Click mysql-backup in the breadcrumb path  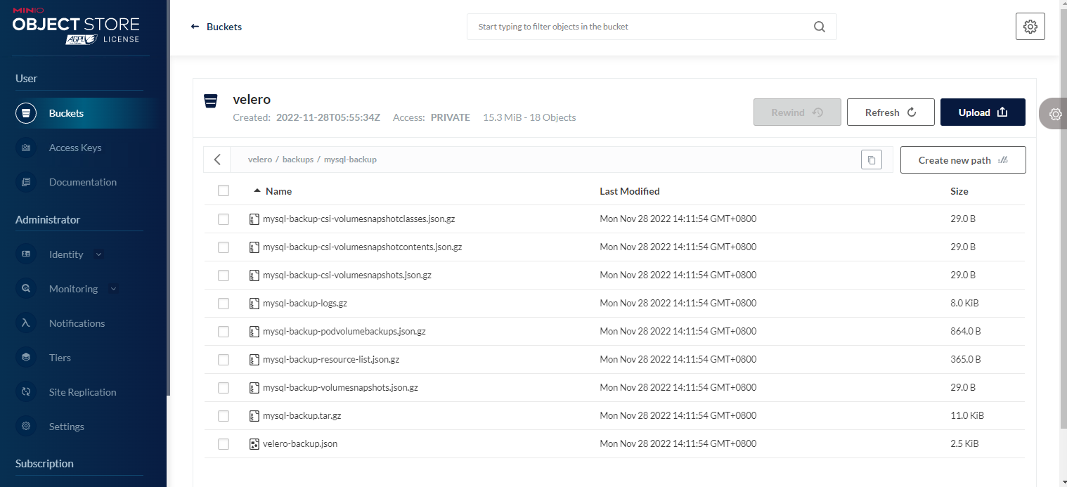350,160
